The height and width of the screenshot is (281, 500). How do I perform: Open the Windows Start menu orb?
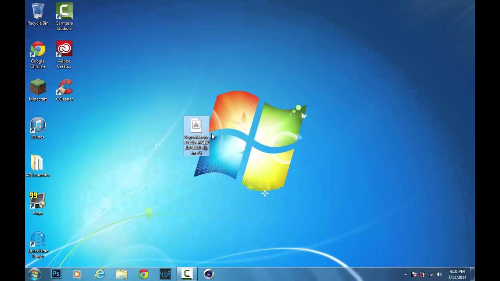tap(34, 274)
